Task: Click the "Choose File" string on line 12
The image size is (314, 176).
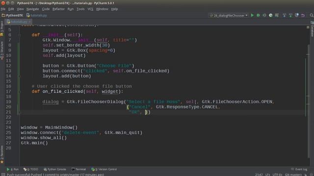Action: coord(114,66)
